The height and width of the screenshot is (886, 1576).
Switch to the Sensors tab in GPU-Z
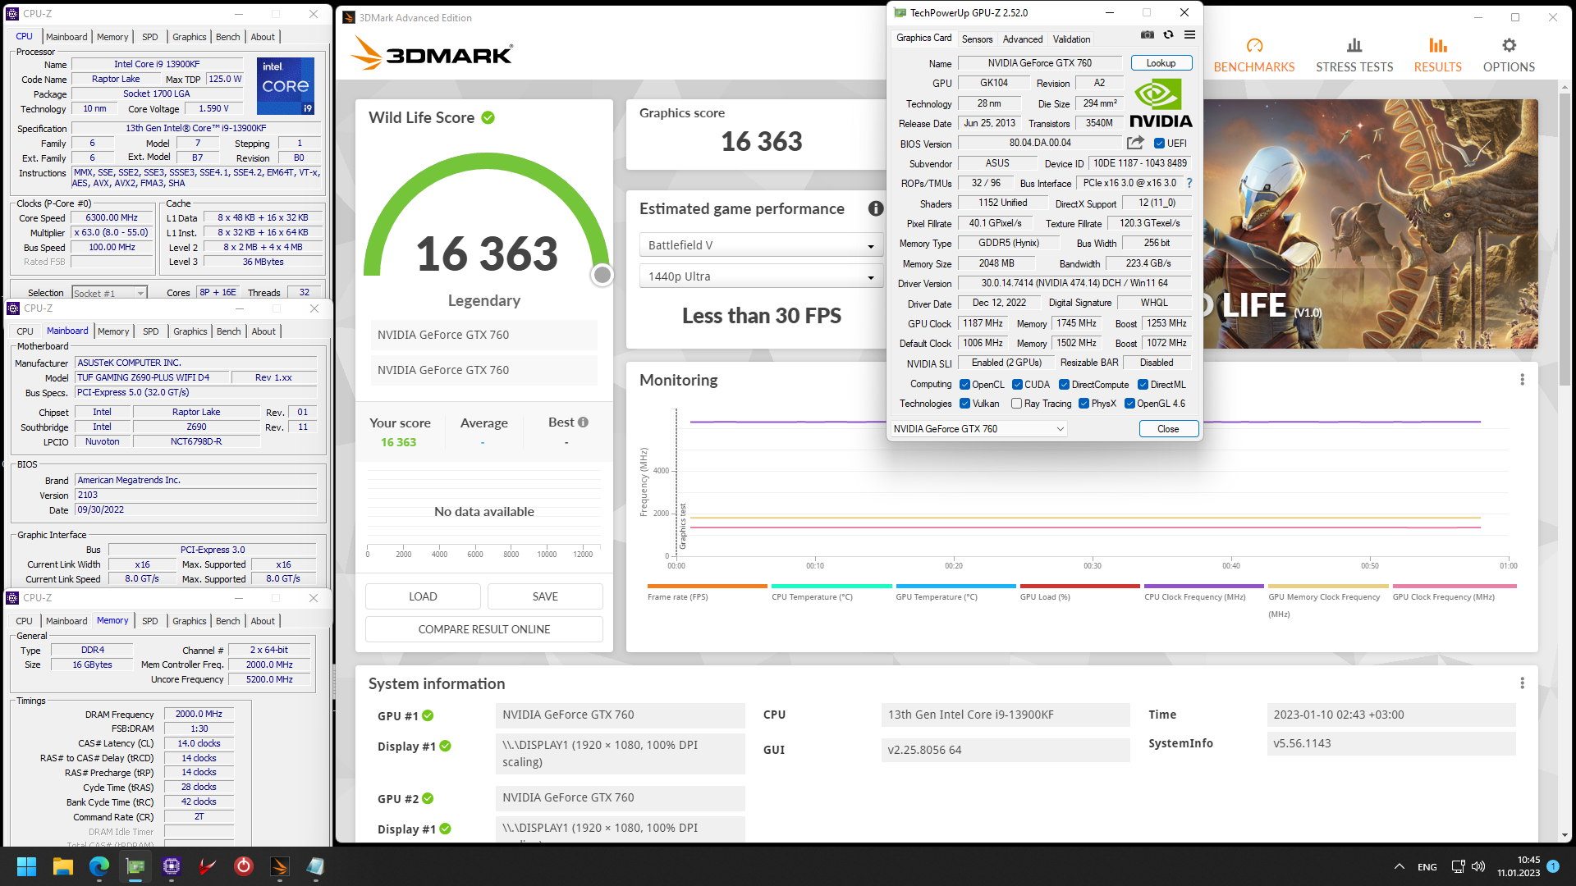[977, 39]
